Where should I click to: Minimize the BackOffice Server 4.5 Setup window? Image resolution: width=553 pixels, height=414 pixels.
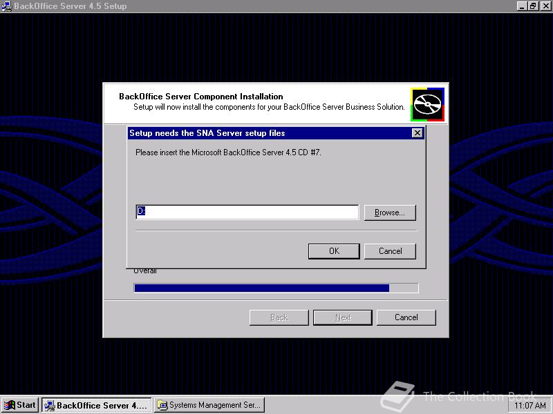coord(523,6)
